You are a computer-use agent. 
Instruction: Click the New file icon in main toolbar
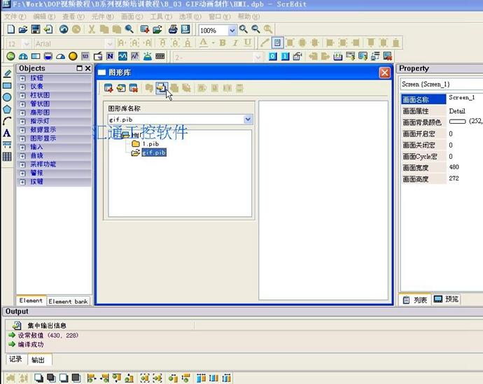tap(10, 29)
